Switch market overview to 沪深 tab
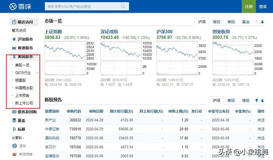The height and width of the screenshot is (160, 273). pos(202,22)
